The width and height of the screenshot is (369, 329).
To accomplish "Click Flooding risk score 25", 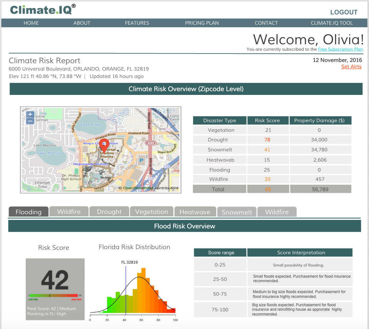I will [x=267, y=170].
